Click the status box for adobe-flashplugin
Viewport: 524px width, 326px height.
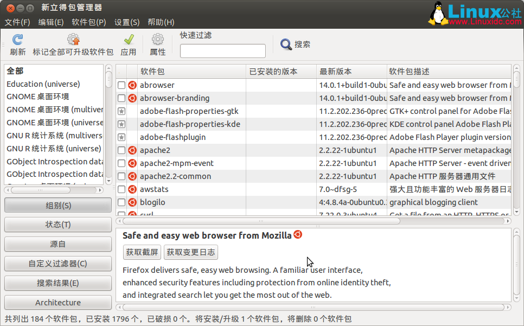(x=122, y=137)
